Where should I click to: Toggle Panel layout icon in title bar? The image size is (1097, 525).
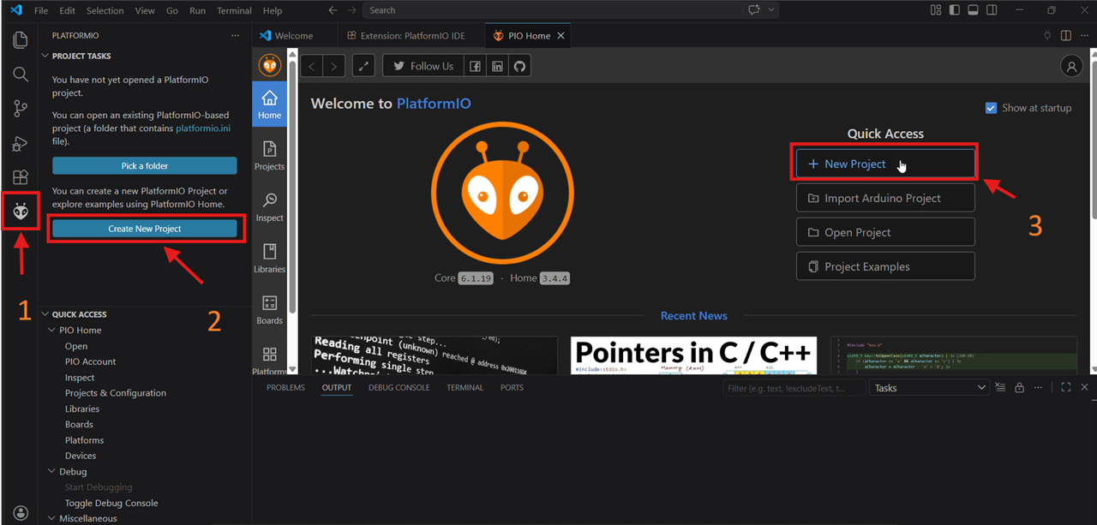pyautogui.click(x=973, y=10)
